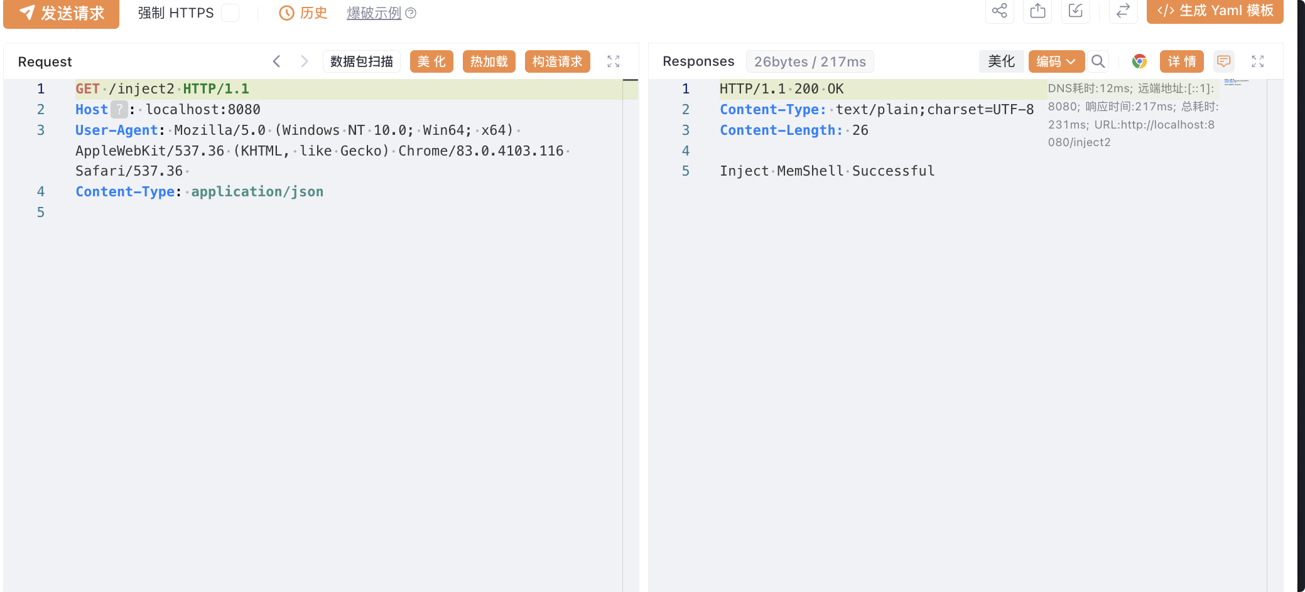Go to next request with right chevron

[305, 61]
